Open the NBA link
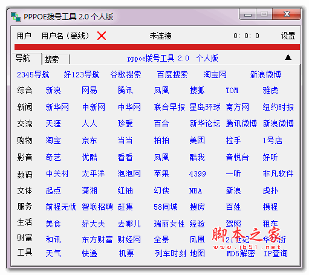The width and height of the screenshot is (309, 275). 195,190
